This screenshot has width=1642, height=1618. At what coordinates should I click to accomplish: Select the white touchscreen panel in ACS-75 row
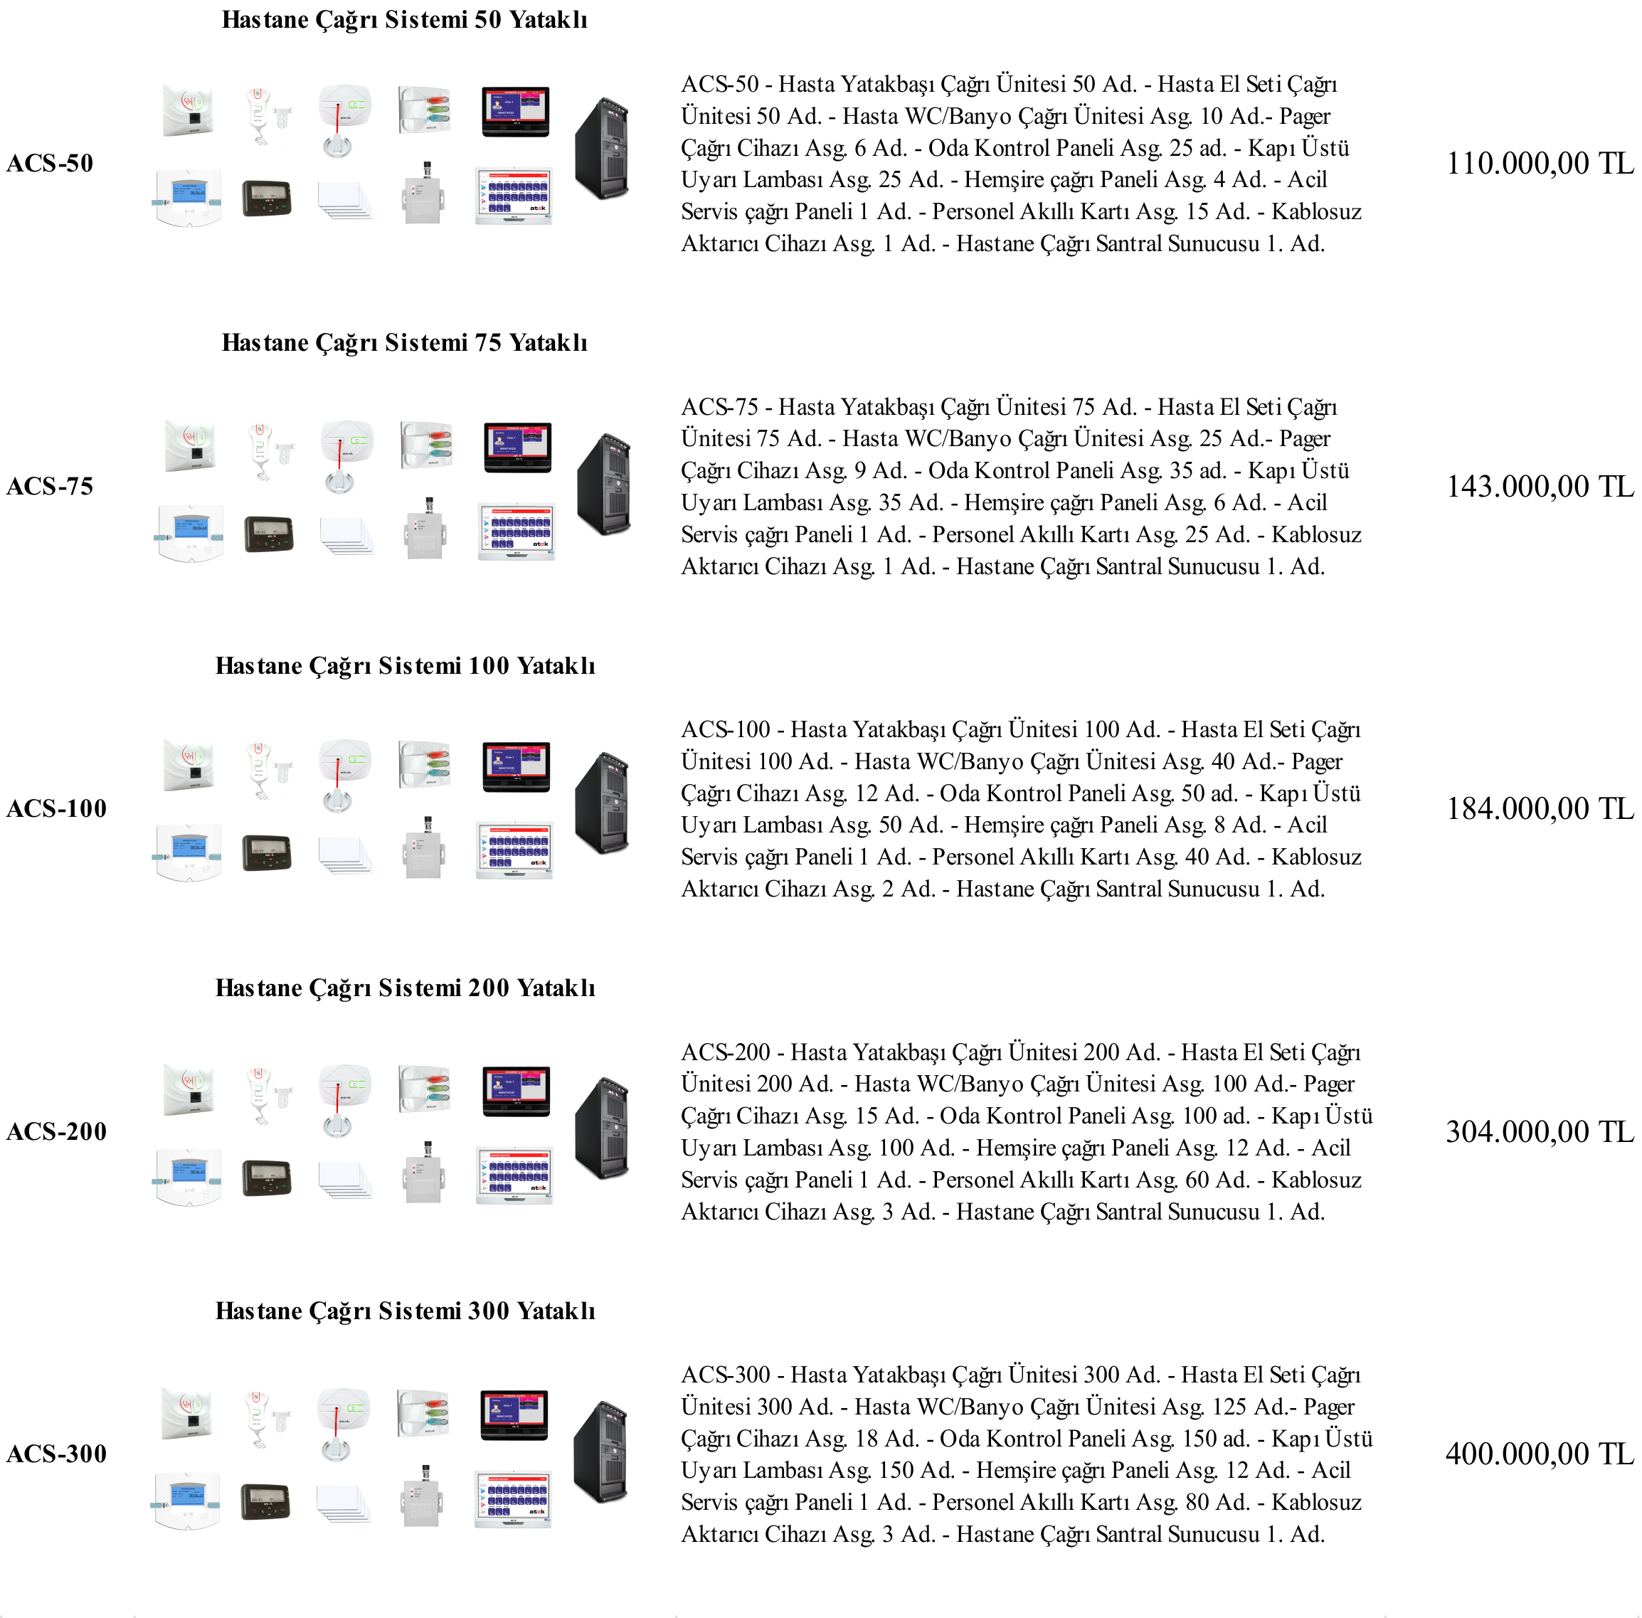pos(517,531)
